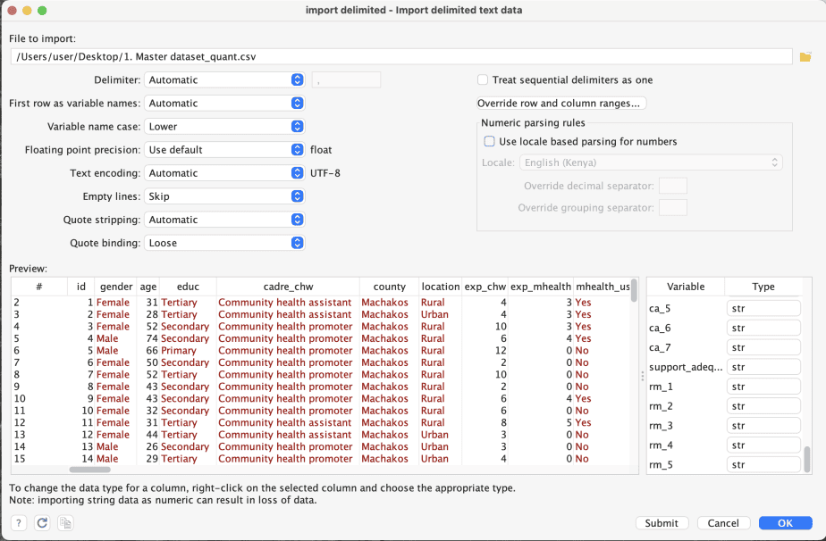The width and height of the screenshot is (826, 541).
Task: Click the variable list vertical scrollbar
Action: (807, 458)
